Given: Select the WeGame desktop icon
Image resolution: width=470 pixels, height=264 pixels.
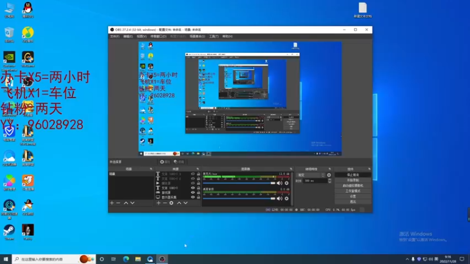Looking at the screenshot, I should (28, 59).
